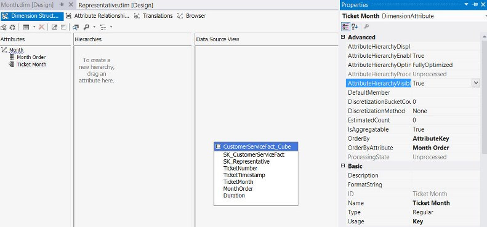Select the Month.dim [Design] document tab
Screen dimensions: 487x227
(x=26, y=5)
